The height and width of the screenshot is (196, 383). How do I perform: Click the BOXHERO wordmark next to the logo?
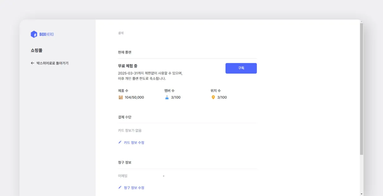(47, 34)
